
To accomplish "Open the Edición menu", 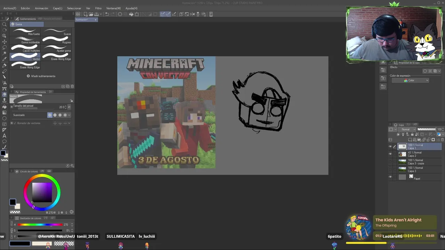I will tap(25, 8).
